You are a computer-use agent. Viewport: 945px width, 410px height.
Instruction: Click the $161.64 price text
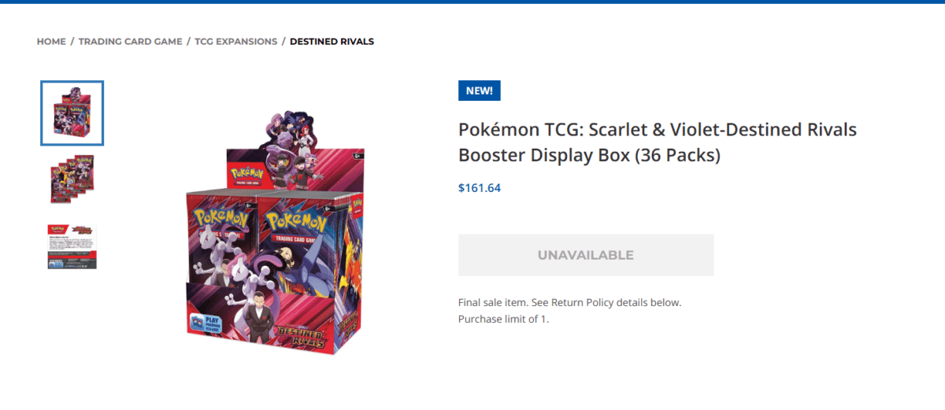[x=479, y=188]
